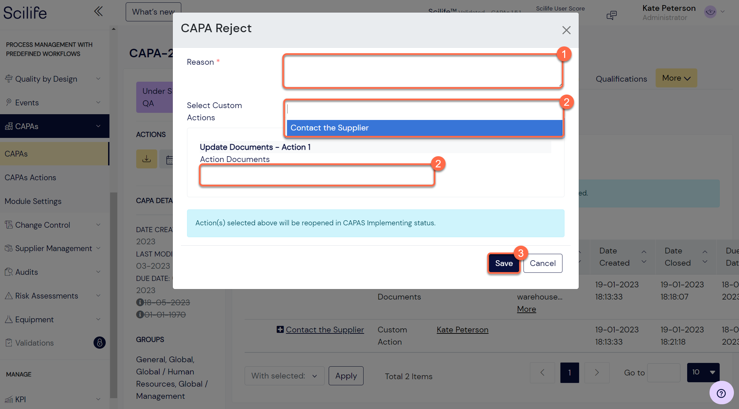Open Module Settings from the sidebar menu
This screenshot has width=739, height=409.
[x=33, y=201]
